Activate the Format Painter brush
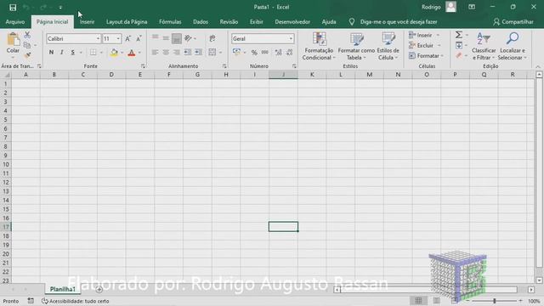Viewport: 544px width, 306px height. [x=27, y=55]
